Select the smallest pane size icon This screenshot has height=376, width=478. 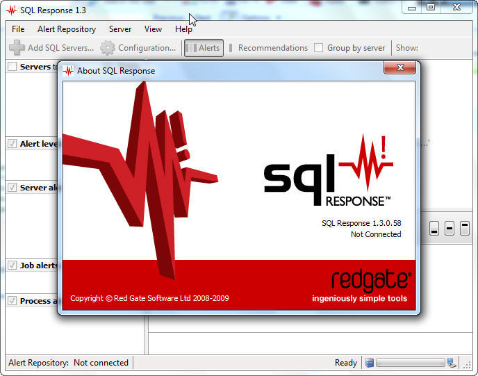pos(434,229)
